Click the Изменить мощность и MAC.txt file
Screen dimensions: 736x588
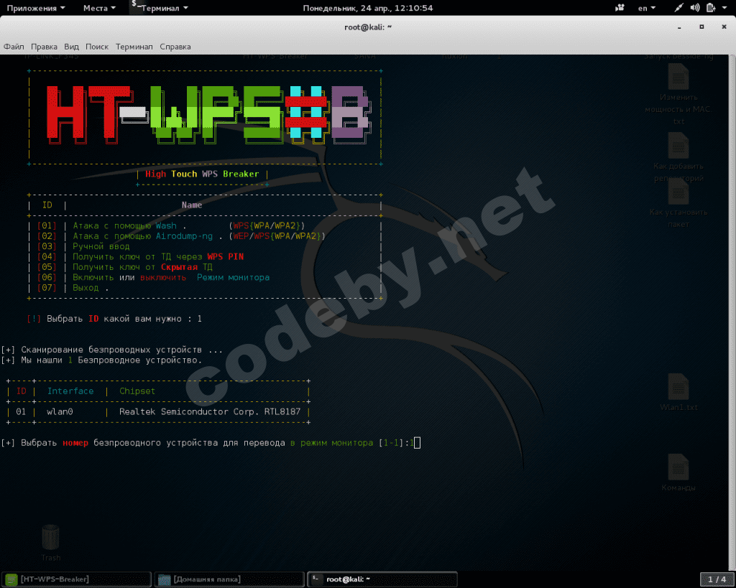click(x=678, y=95)
